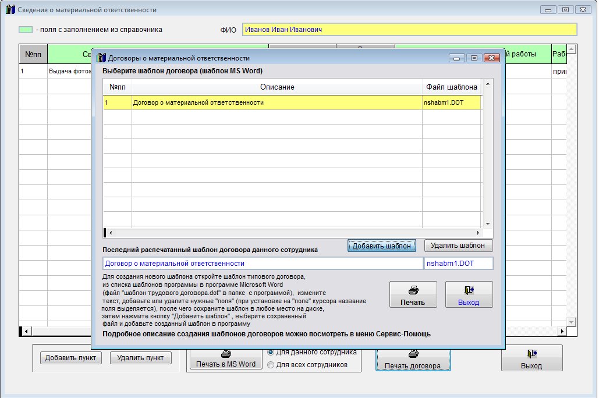The image size is (599, 398).
Task: Click the ФИО field Иванов Иван Иванович
Action: click(x=410, y=30)
